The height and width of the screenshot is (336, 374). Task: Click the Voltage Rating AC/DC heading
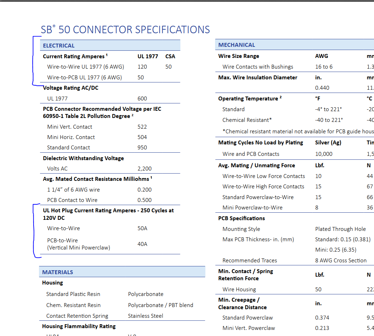(x=71, y=88)
